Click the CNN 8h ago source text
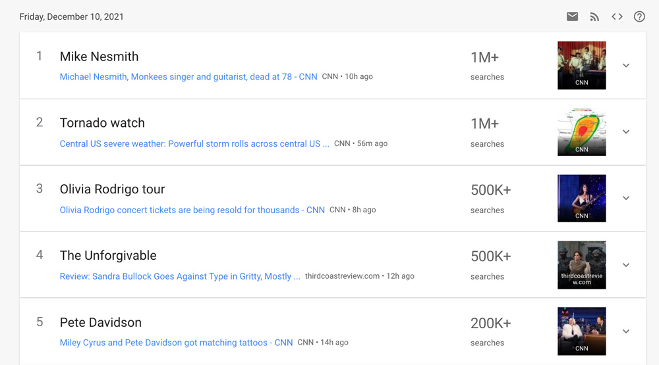The image size is (659, 365). click(x=353, y=210)
